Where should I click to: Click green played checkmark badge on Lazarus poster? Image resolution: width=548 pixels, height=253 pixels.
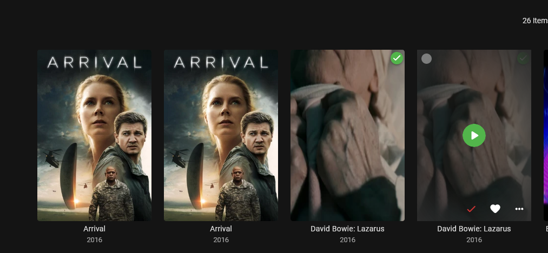[x=397, y=58]
